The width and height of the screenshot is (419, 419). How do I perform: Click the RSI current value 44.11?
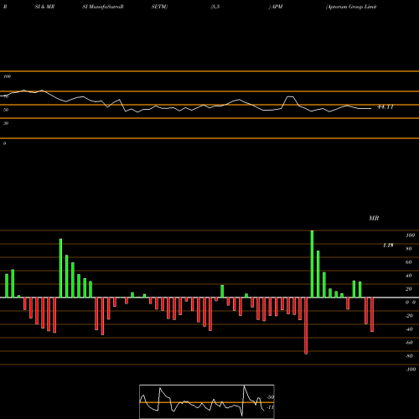click(x=385, y=107)
